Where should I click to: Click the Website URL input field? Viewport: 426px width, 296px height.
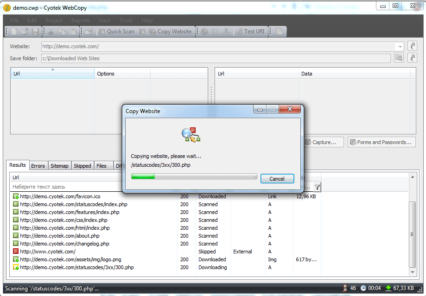[218, 46]
